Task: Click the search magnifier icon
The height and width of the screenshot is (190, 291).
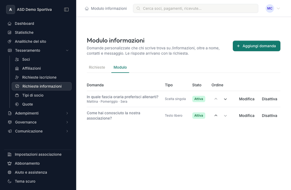Action: [138, 8]
